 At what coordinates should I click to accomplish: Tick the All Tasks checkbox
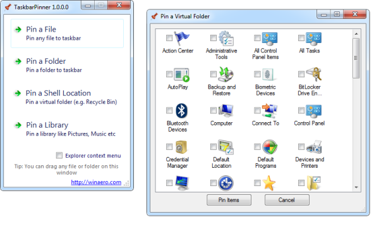(x=301, y=38)
